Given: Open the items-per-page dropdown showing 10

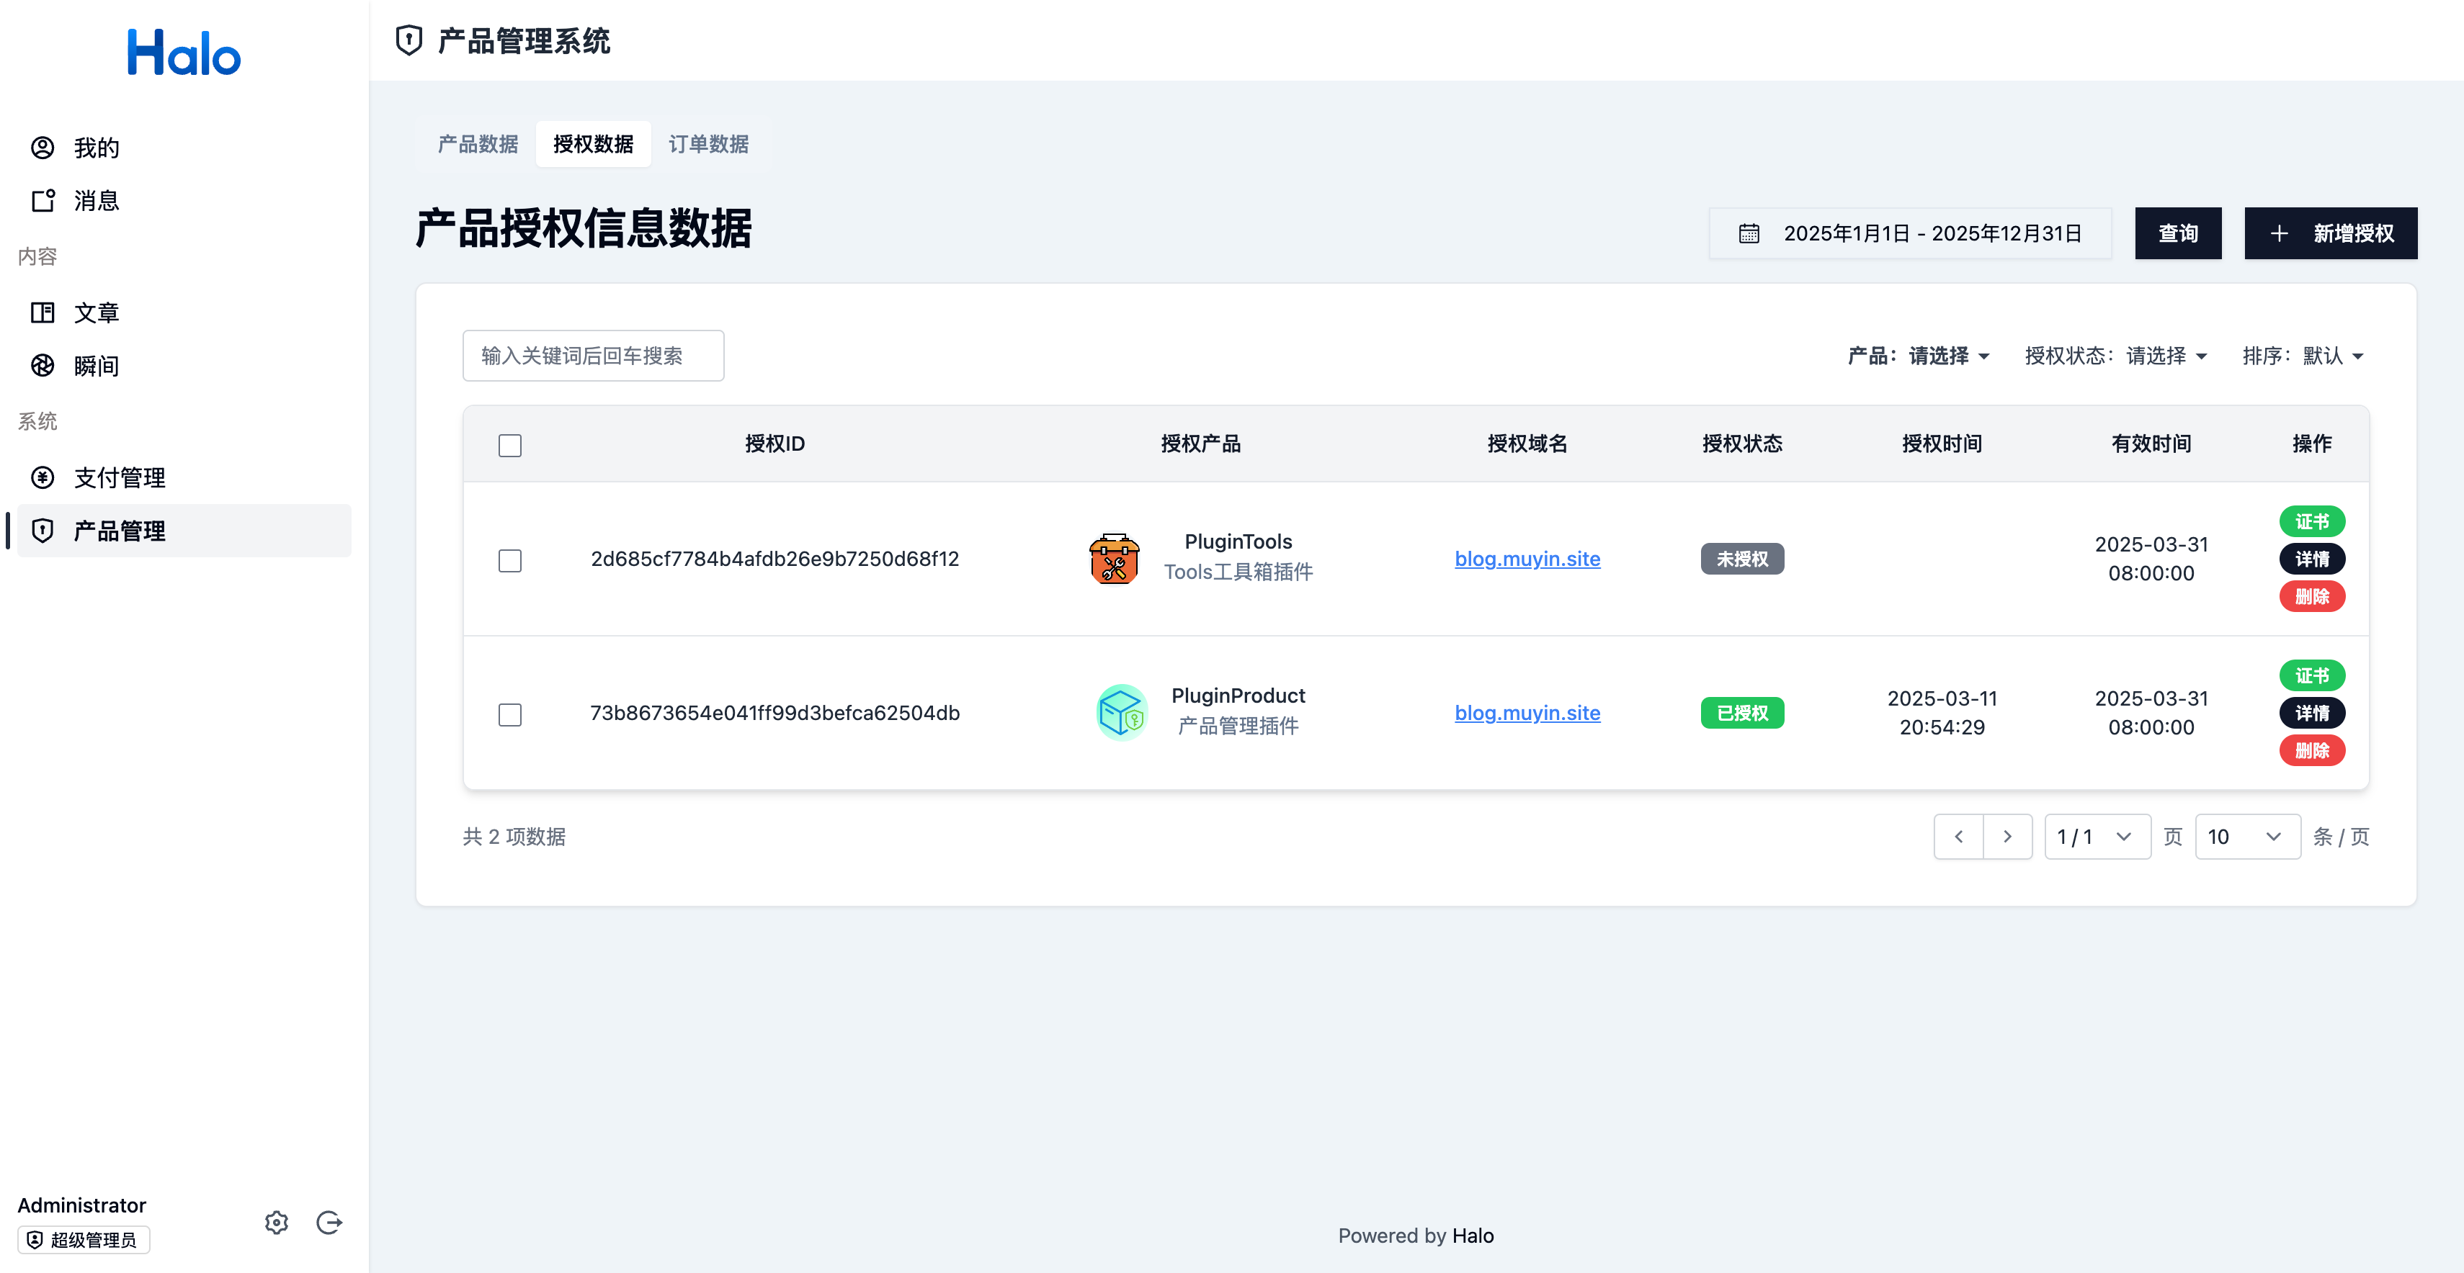Looking at the screenshot, I should (2246, 836).
